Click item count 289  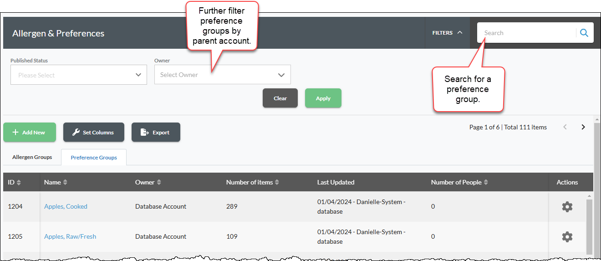pos(232,206)
